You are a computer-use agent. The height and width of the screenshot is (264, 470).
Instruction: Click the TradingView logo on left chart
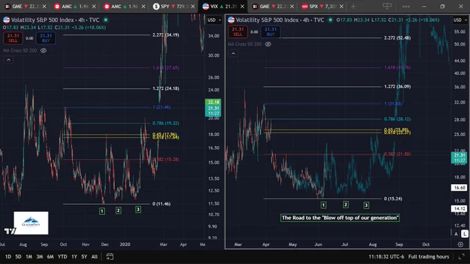coord(10,231)
